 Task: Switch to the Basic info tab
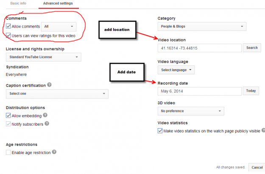pyautogui.click(x=18, y=3)
